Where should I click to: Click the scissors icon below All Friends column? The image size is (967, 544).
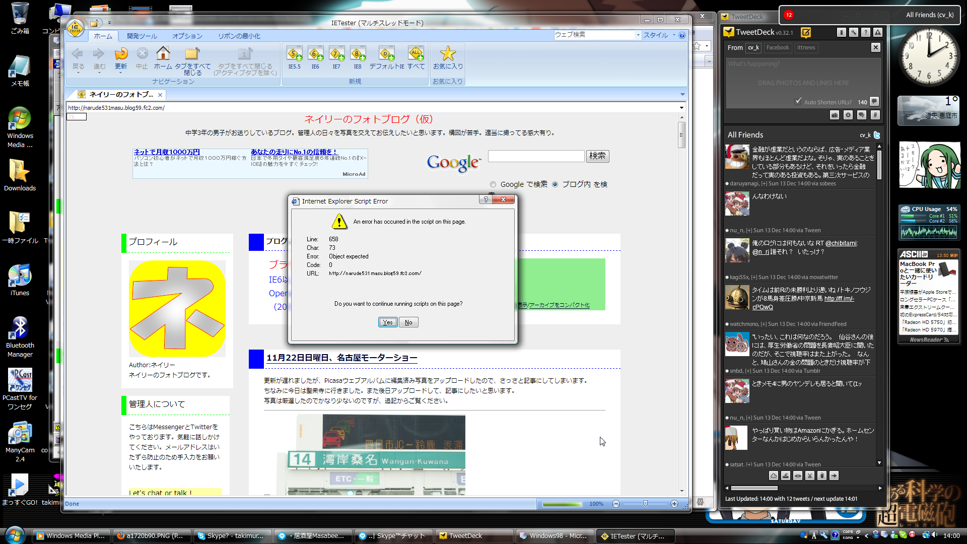click(810, 475)
